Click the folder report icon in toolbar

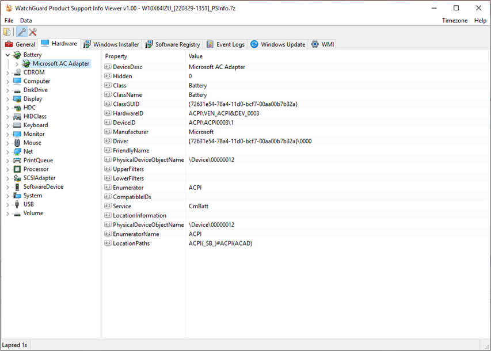[6, 32]
